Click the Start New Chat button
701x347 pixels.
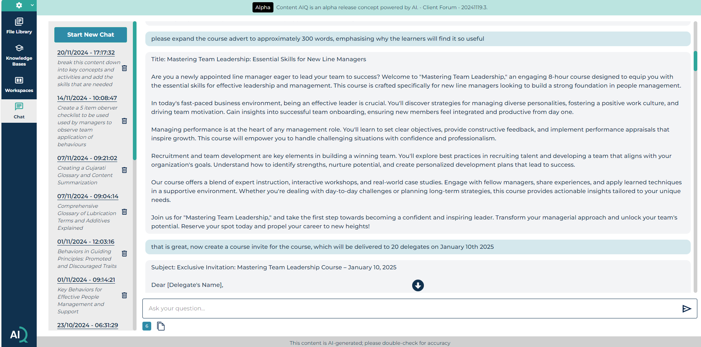91,35
